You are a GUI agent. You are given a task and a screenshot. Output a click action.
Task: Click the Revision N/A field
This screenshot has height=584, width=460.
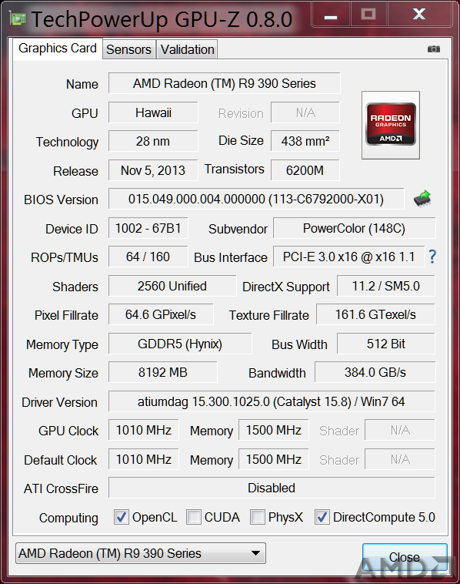click(x=305, y=112)
